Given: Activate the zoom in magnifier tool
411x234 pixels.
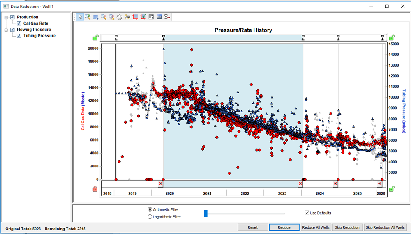Looking at the screenshot, I should pos(88,17).
